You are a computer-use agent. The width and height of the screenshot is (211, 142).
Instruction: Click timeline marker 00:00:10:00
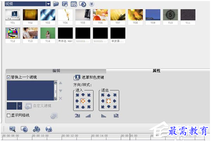40,136
